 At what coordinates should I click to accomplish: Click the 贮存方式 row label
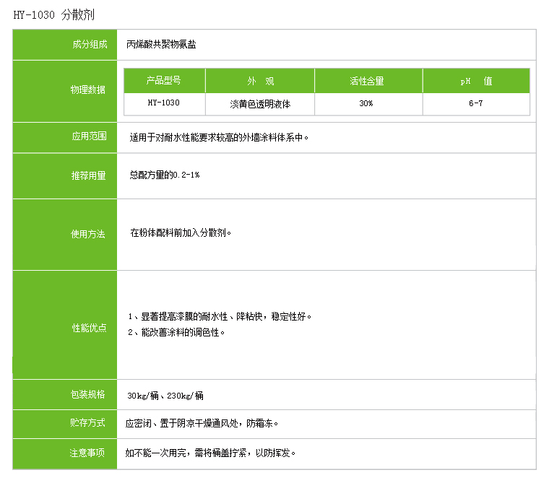click(88, 423)
